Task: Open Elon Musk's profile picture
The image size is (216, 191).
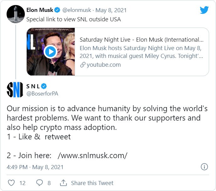Action: [15, 14]
